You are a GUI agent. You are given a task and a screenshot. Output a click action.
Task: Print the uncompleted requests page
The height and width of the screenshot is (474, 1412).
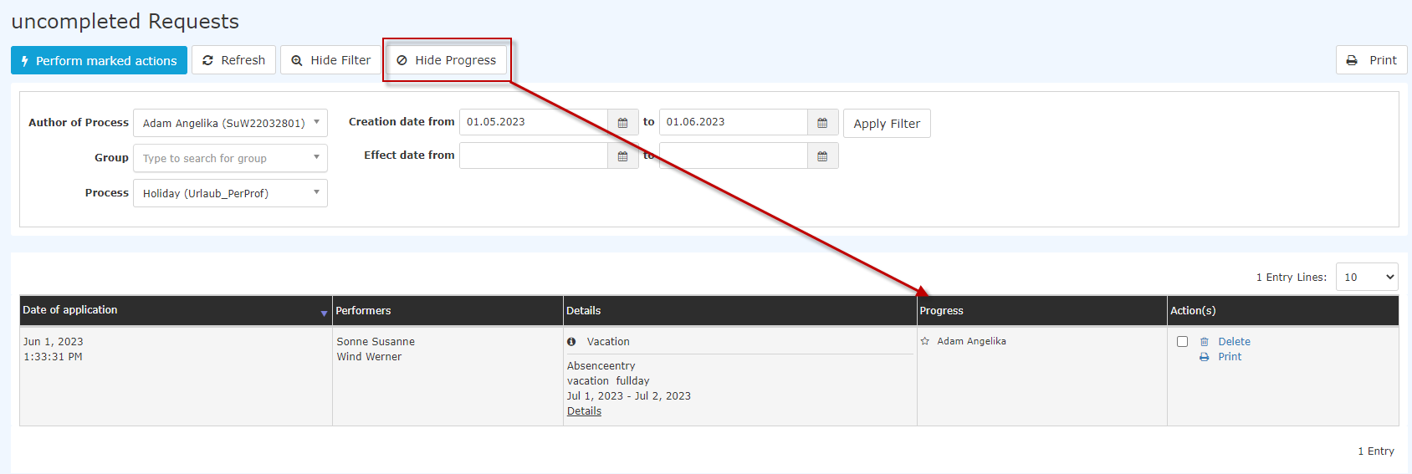pos(1372,60)
